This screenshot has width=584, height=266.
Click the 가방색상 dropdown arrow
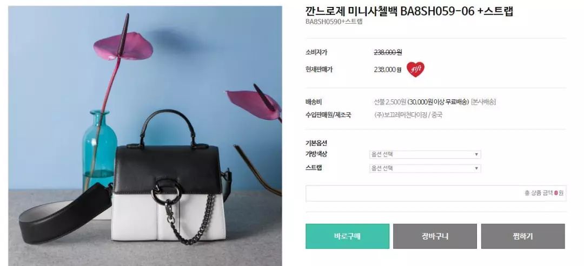(476, 154)
